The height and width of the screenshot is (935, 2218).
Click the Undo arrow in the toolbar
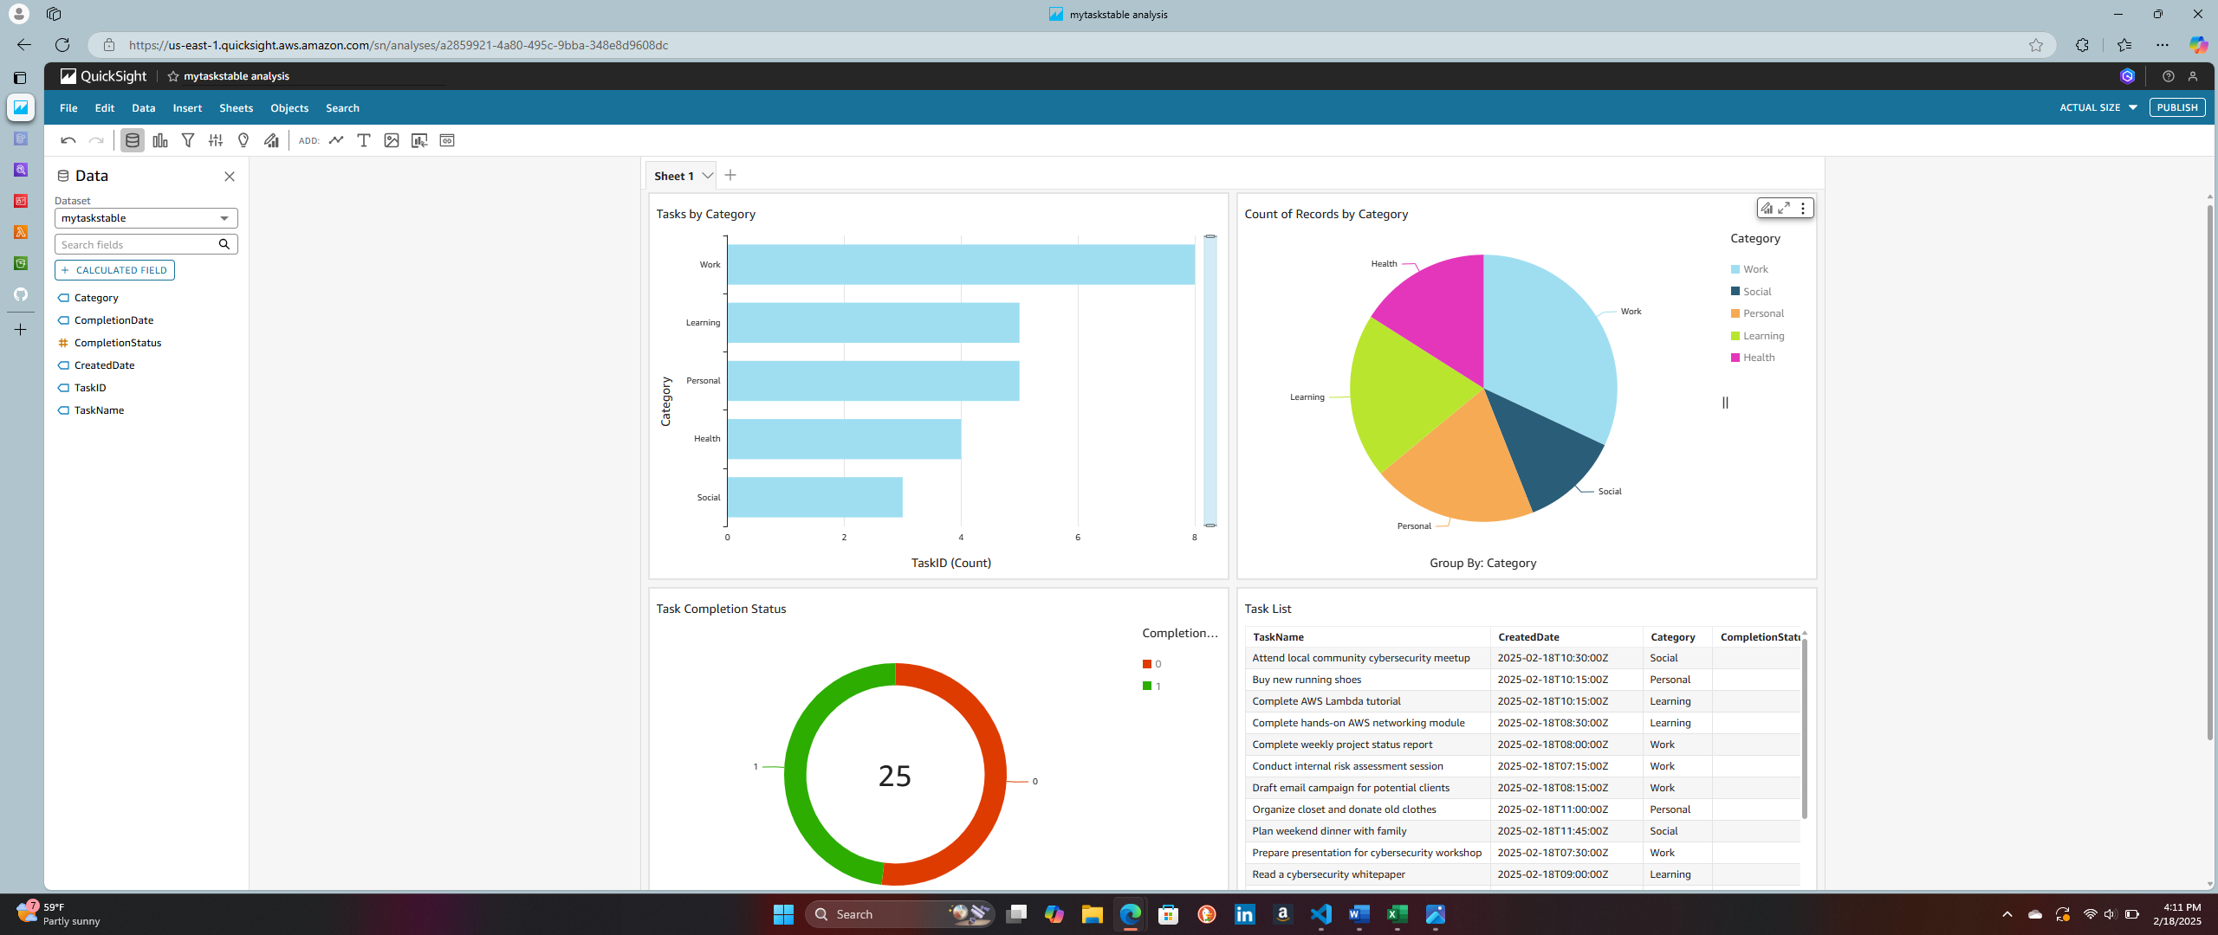pos(68,140)
